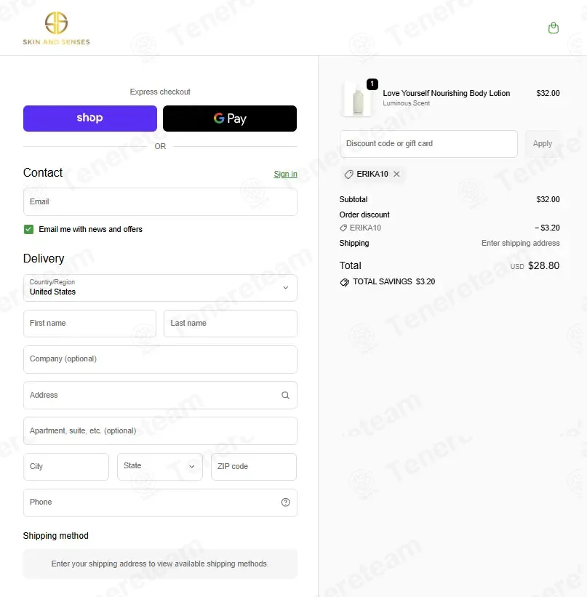Image resolution: width=587 pixels, height=597 pixels.
Task: Click the total savings tag icon
Action: click(344, 282)
